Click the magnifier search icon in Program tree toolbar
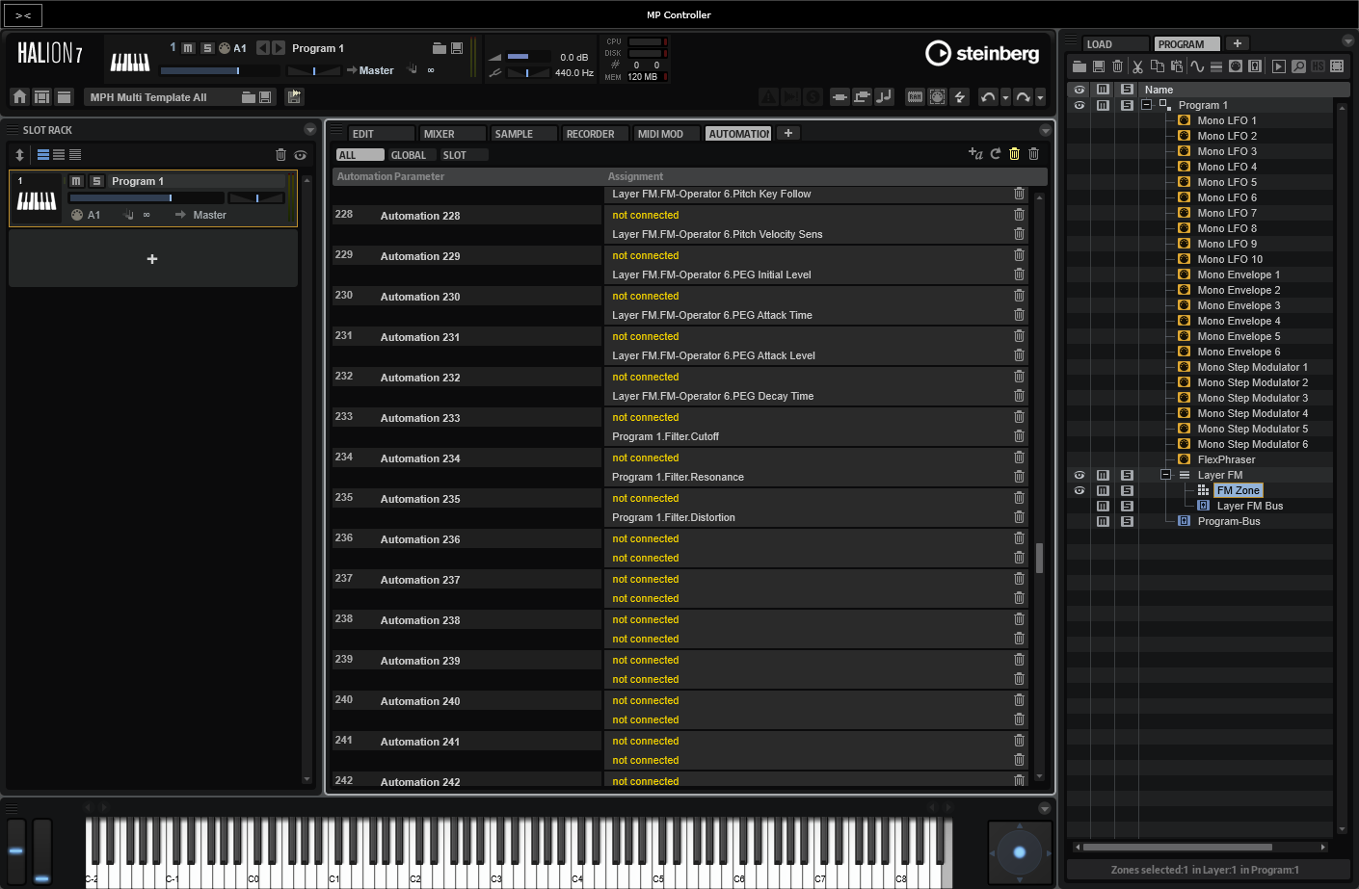The width and height of the screenshot is (1359, 889). tap(1298, 66)
